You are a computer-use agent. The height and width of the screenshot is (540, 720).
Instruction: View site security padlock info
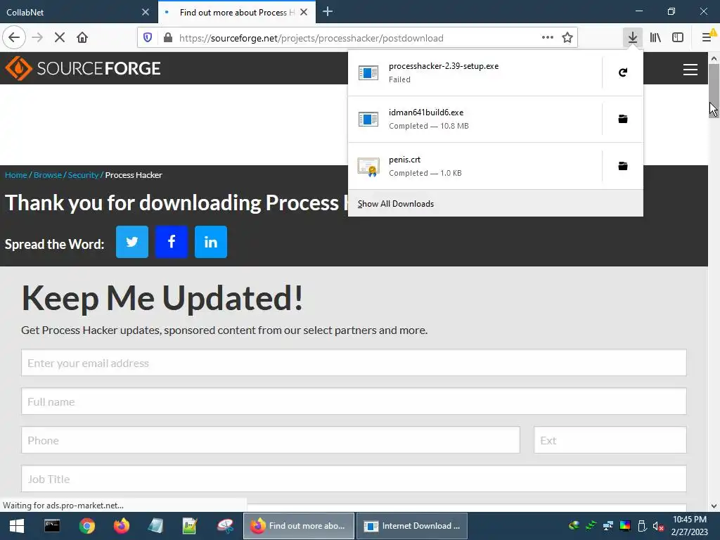(x=168, y=38)
